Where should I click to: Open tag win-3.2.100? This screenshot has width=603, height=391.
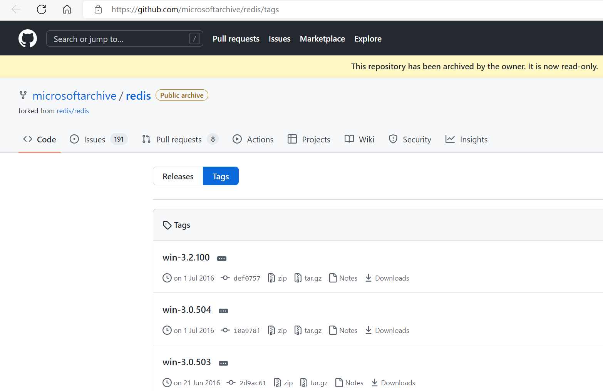point(186,257)
